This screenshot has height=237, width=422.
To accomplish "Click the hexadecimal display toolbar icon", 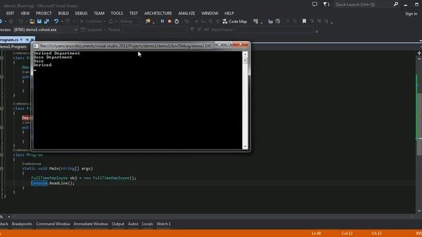I will [255, 21].
